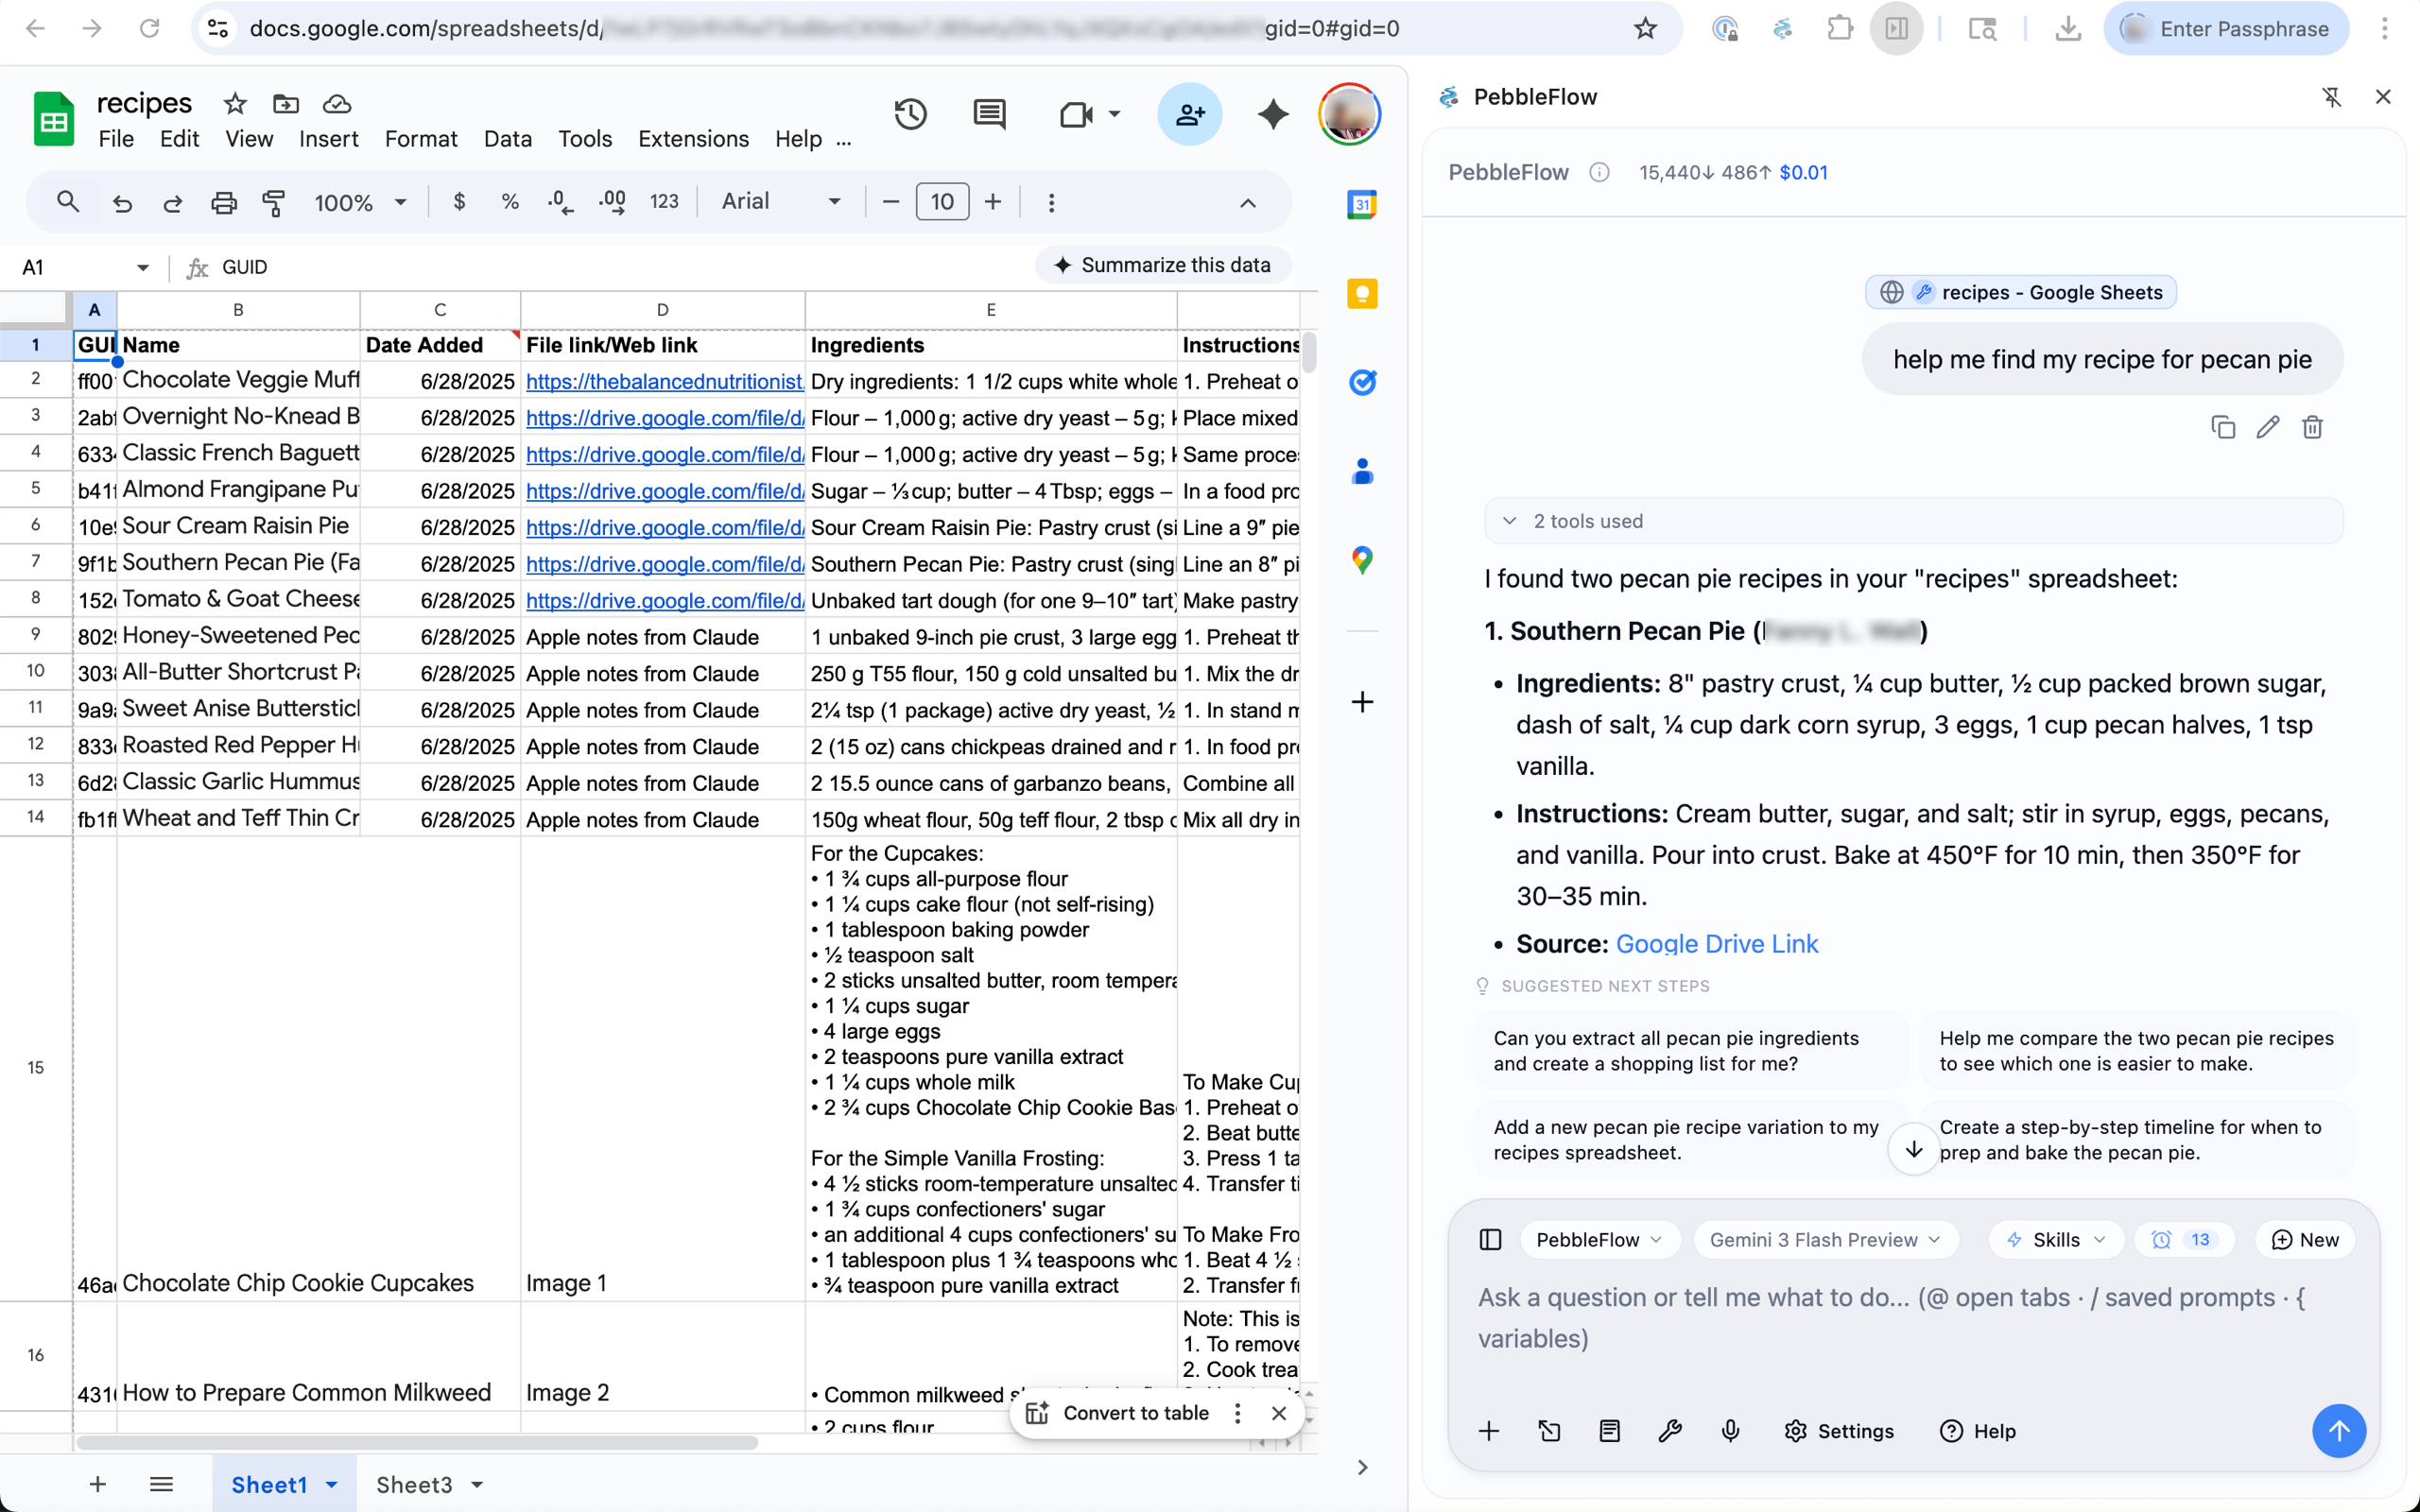2420x1512 pixels.
Task: Click the "Summarize this data" button
Action: pyautogui.click(x=1163, y=265)
